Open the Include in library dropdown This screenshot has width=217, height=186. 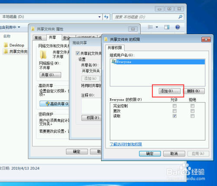click(x=10, y=27)
